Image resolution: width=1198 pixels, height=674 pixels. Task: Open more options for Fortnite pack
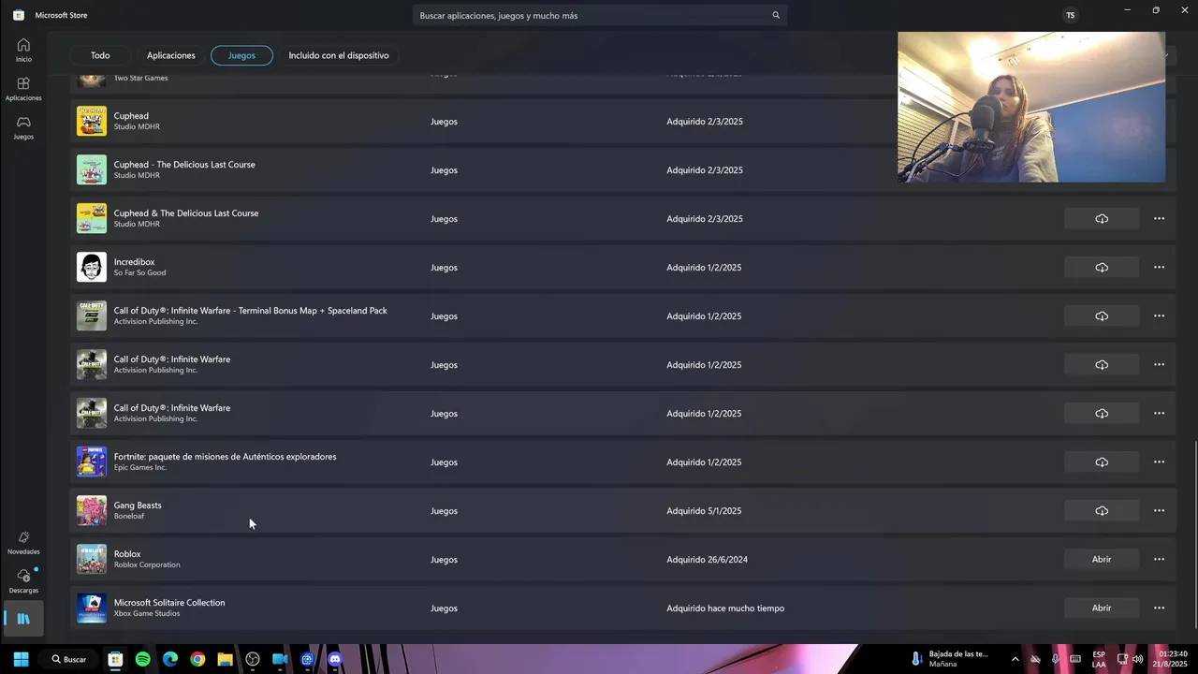(1159, 462)
